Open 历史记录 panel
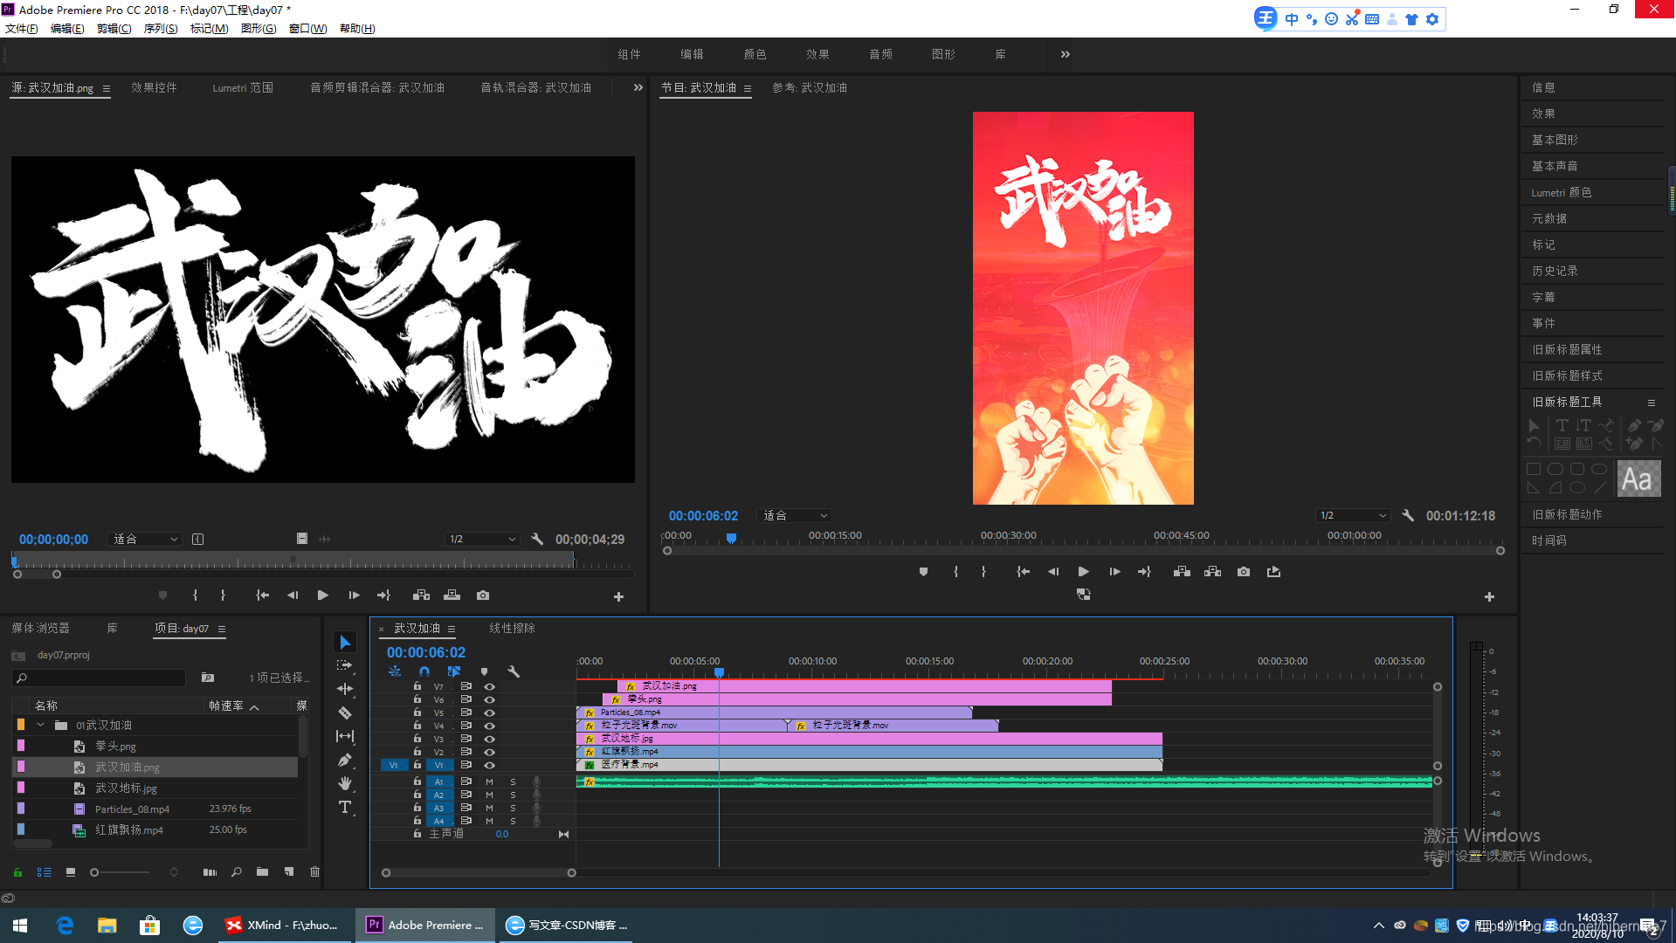Viewport: 1676px width, 943px height. click(1555, 271)
